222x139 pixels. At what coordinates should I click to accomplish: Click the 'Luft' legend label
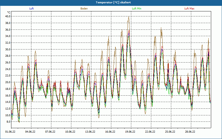coord(31,9)
